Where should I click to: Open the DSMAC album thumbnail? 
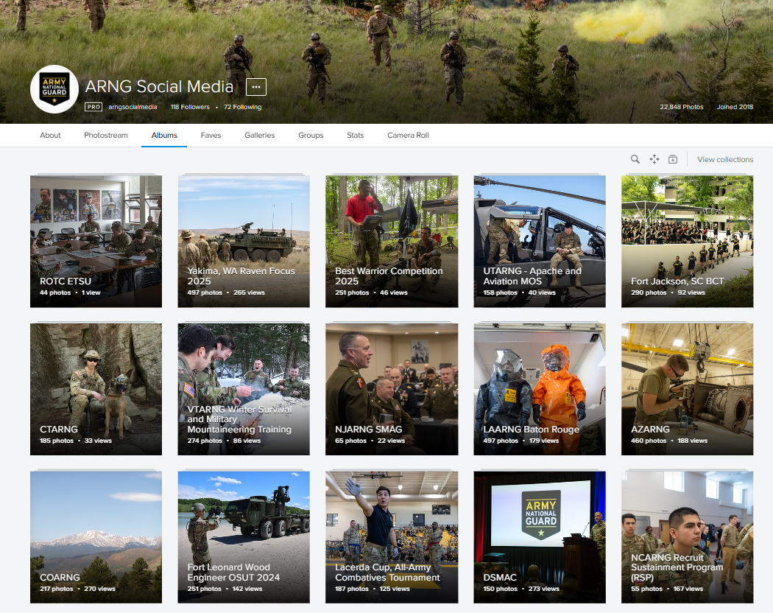[x=540, y=537]
